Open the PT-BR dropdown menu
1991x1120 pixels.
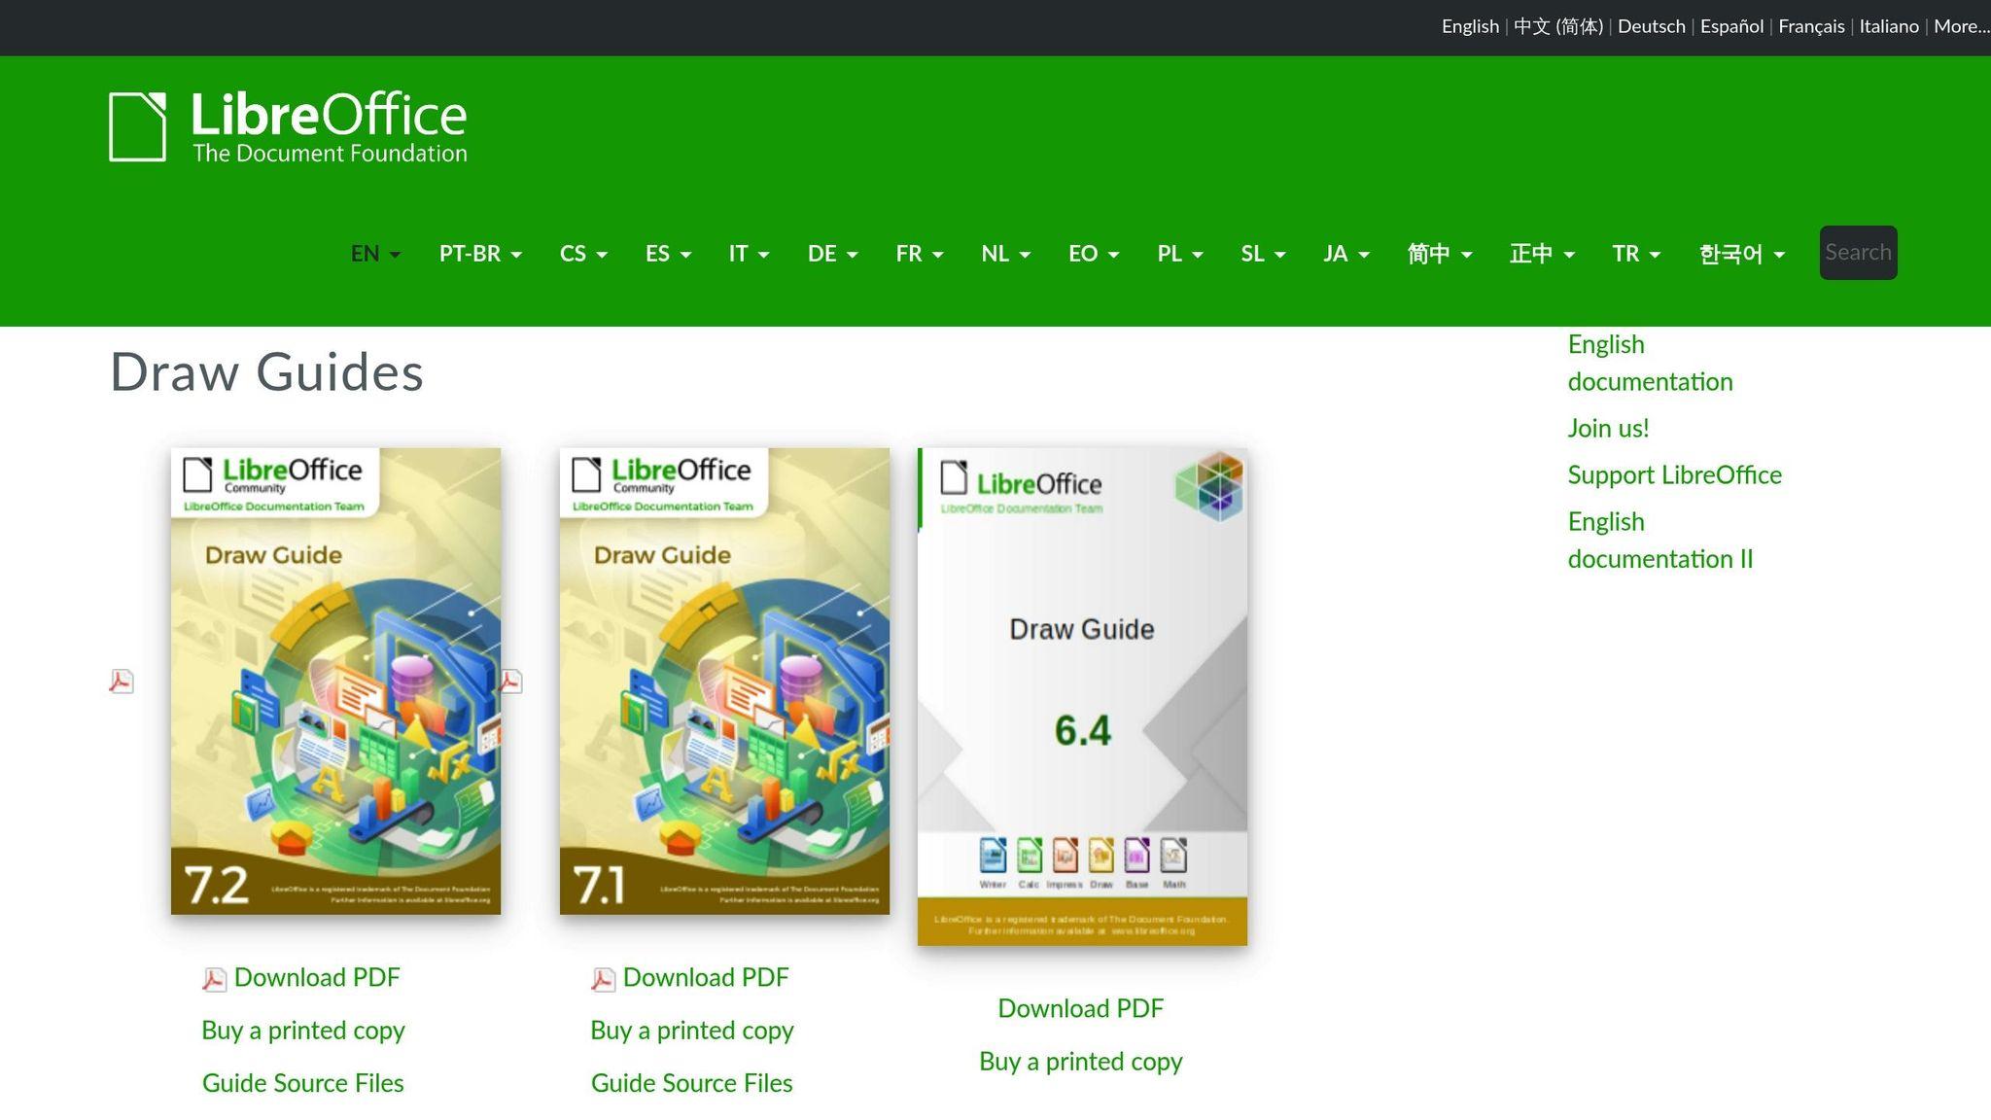pos(479,253)
